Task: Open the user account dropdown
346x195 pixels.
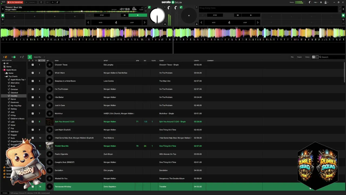Action: 326,2
